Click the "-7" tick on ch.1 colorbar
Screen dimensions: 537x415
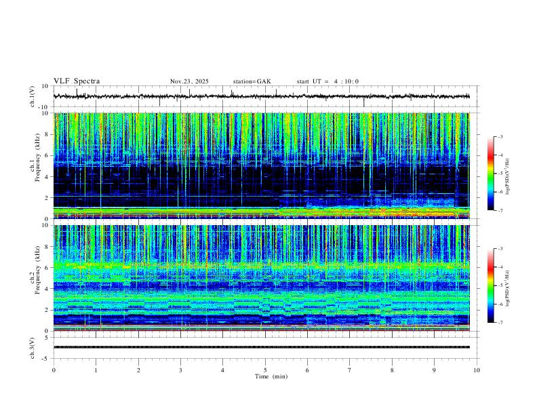pos(500,211)
